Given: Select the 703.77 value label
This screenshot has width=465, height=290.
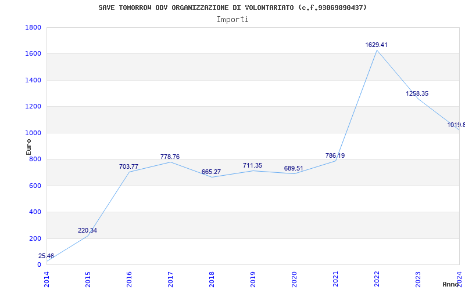Looking at the screenshot, I should coord(128,166).
